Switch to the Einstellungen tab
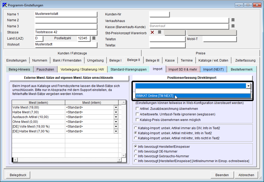The image size is (264, 182). click(16, 60)
